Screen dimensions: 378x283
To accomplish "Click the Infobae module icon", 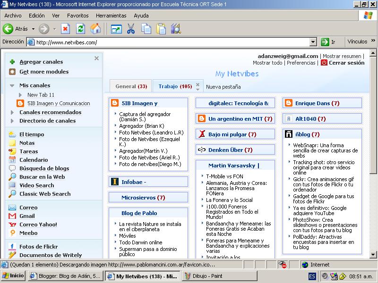I will point(115,182).
